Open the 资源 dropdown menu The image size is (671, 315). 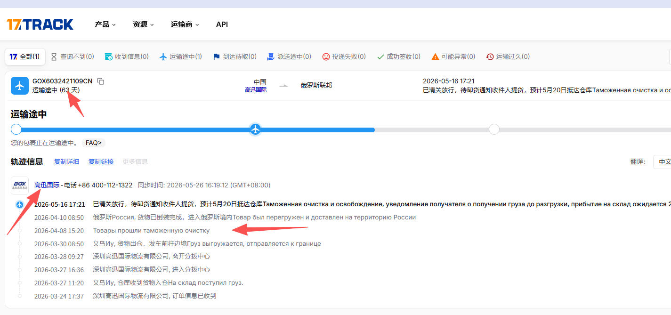tap(143, 24)
